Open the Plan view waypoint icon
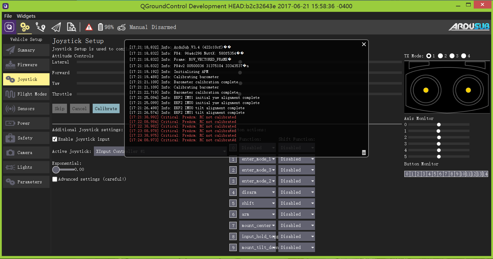 click(40, 27)
